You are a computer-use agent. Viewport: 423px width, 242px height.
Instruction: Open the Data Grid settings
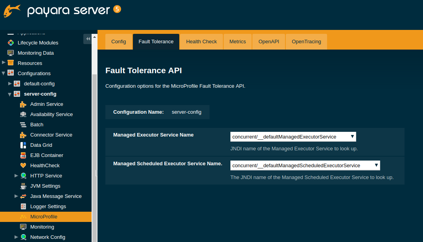41,145
